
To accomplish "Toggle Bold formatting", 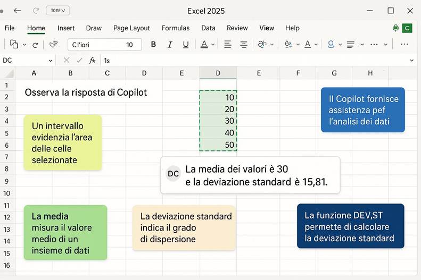I will tap(153, 45).
